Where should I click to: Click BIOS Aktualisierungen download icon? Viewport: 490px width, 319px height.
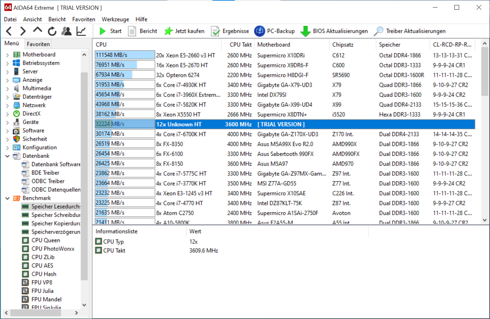(x=305, y=31)
